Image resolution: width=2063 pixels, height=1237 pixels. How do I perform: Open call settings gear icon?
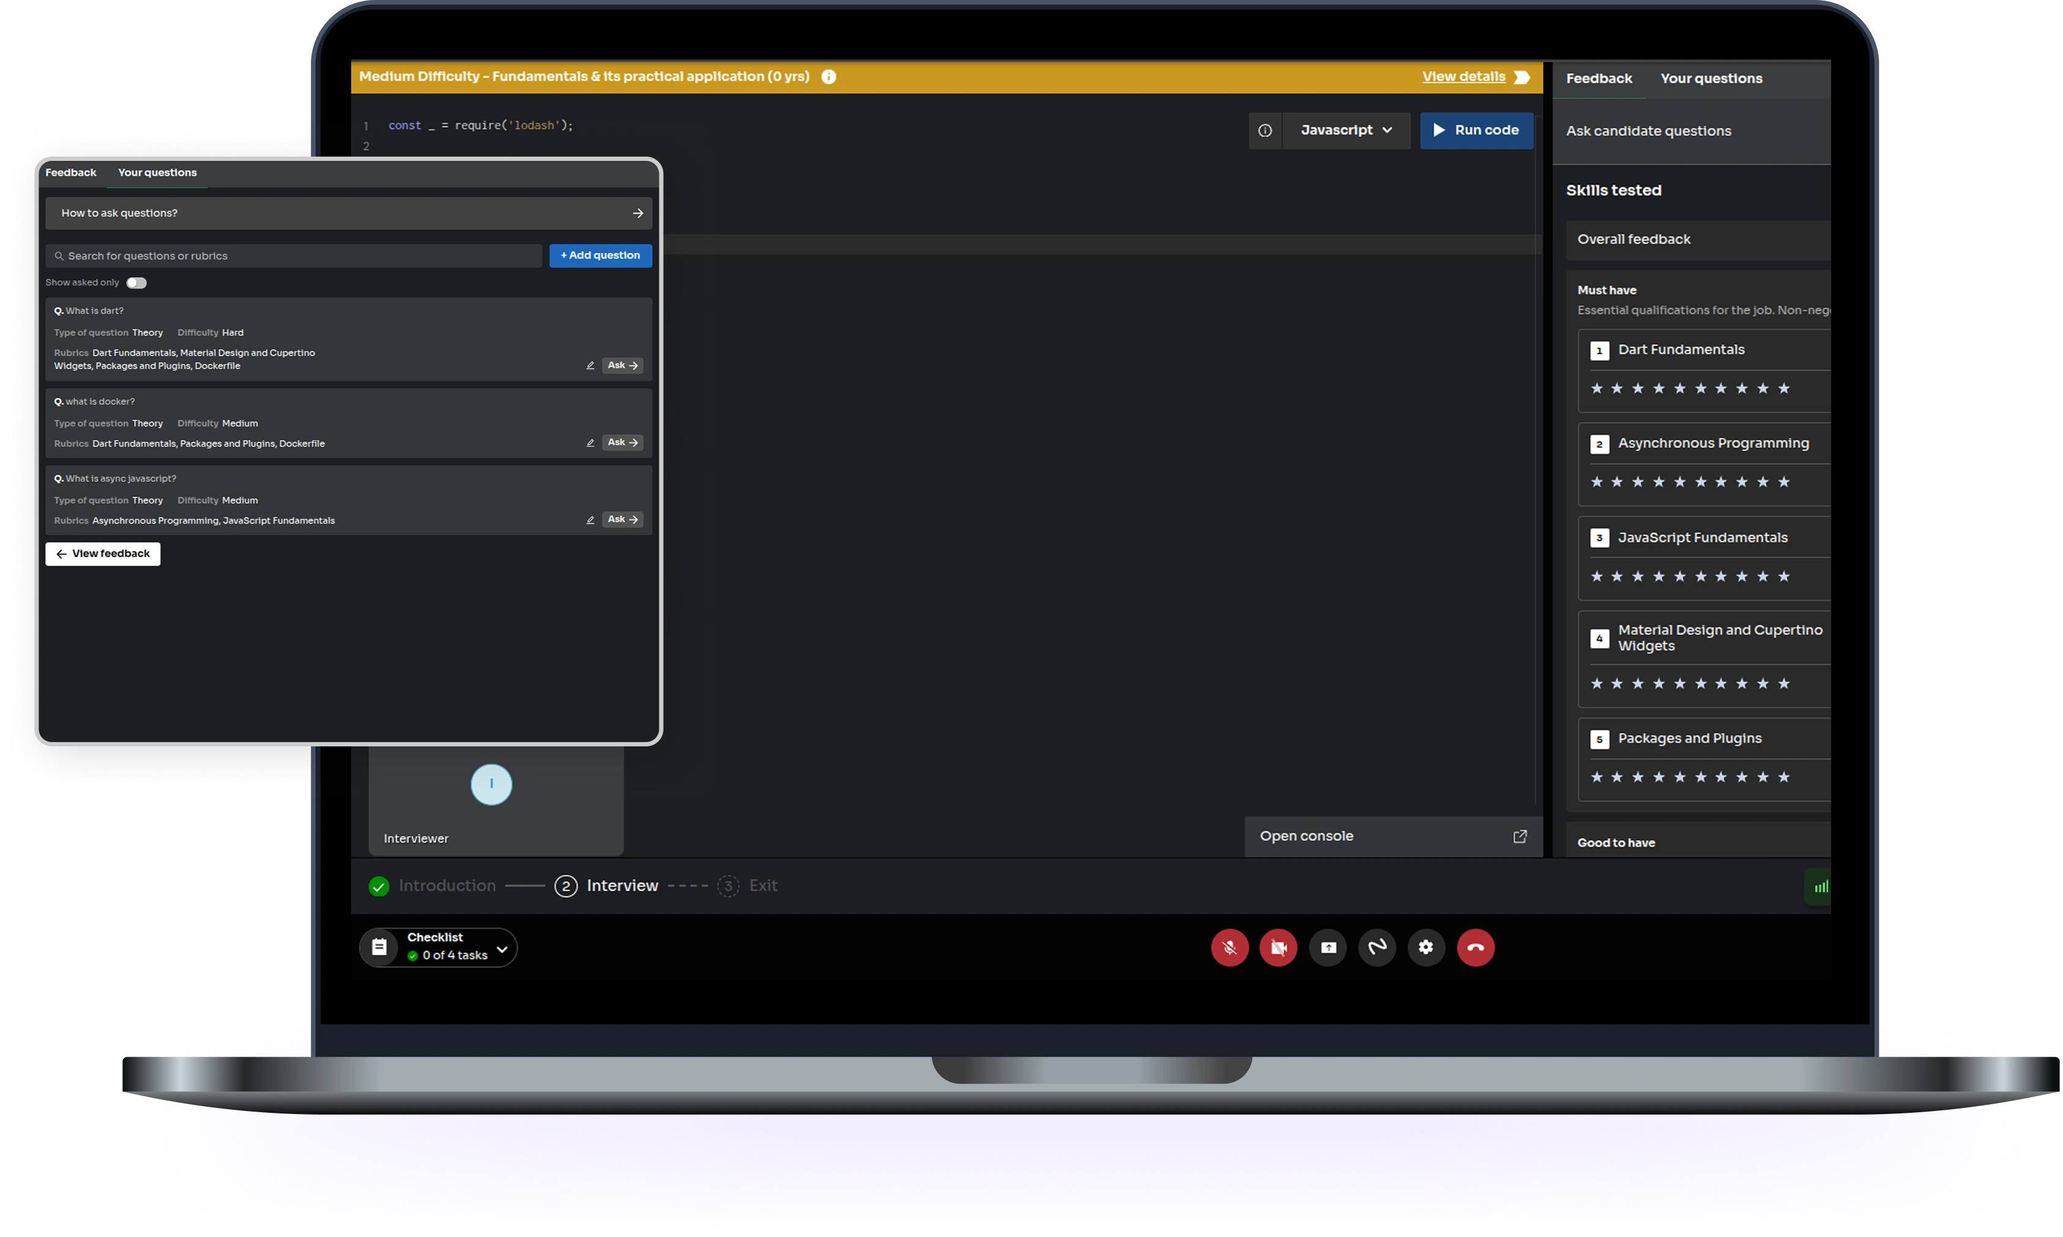pyautogui.click(x=1426, y=947)
